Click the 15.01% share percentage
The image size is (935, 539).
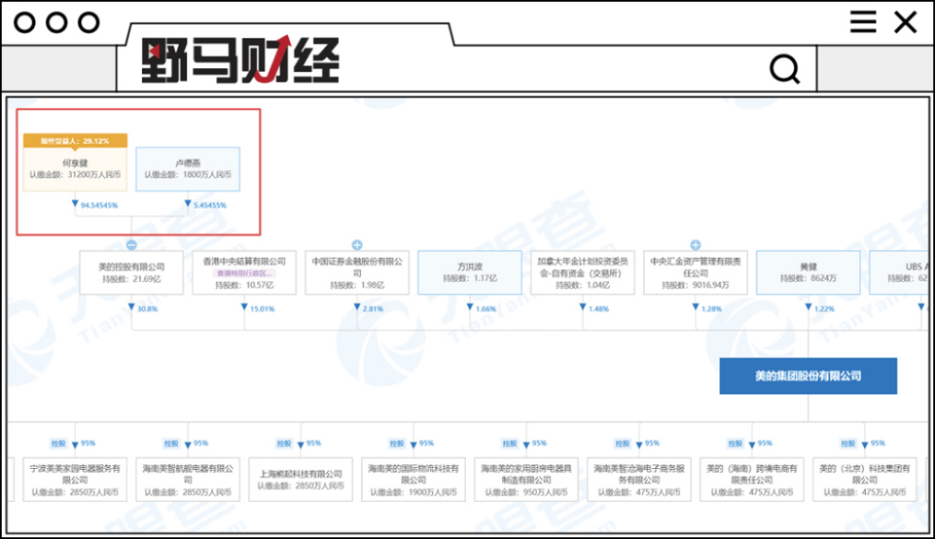[x=263, y=309]
